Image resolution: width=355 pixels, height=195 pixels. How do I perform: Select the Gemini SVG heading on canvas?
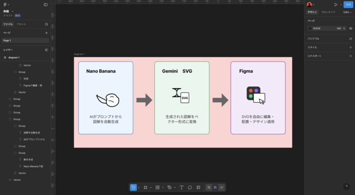(177, 71)
